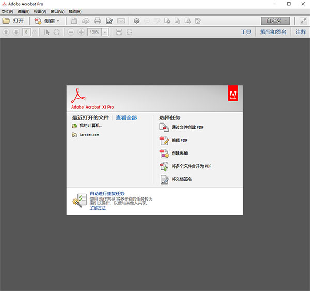Viewport: 310px width, 291px height.
Task: Click the 打开 button label
Action: pyautogui.click(x=18, y=21)
